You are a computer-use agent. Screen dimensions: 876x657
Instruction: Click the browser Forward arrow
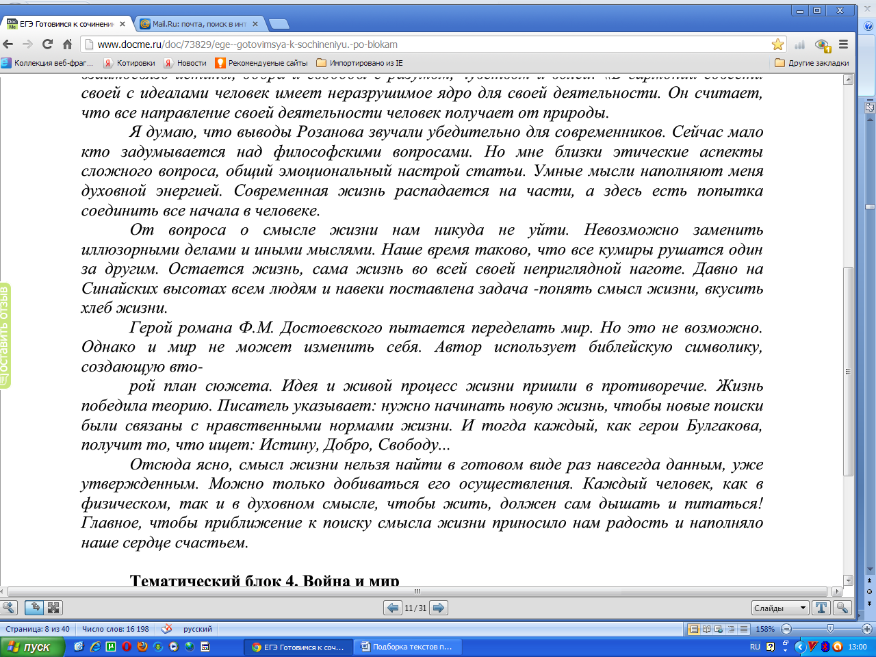point(27,44)
